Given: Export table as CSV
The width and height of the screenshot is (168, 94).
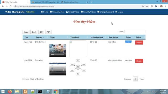Looking at the screenshot, I should tap(41, 32).
